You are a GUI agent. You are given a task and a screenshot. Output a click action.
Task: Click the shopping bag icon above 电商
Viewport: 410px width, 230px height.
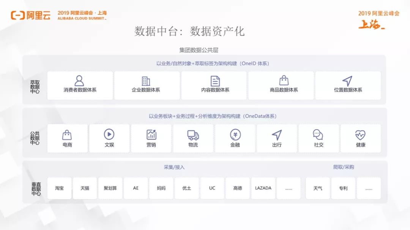67,135
